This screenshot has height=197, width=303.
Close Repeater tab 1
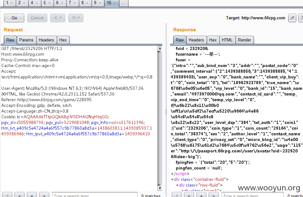[12, 3]
